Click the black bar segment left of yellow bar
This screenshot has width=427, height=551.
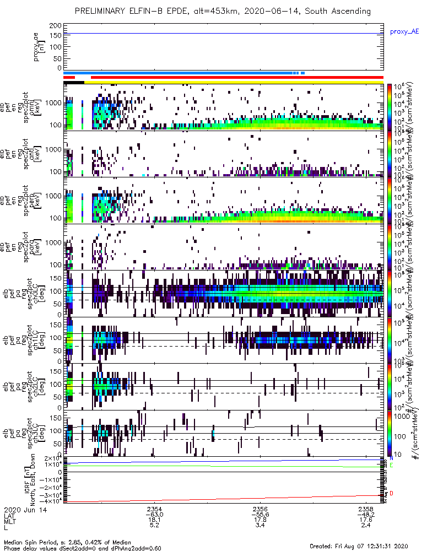[x=74, y=82]
